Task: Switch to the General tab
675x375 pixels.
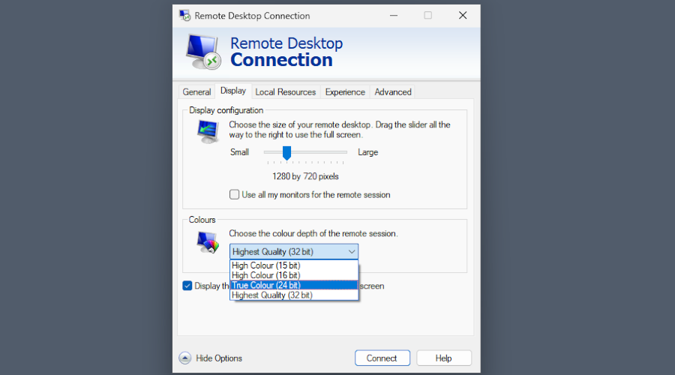Action: [196, 92]
